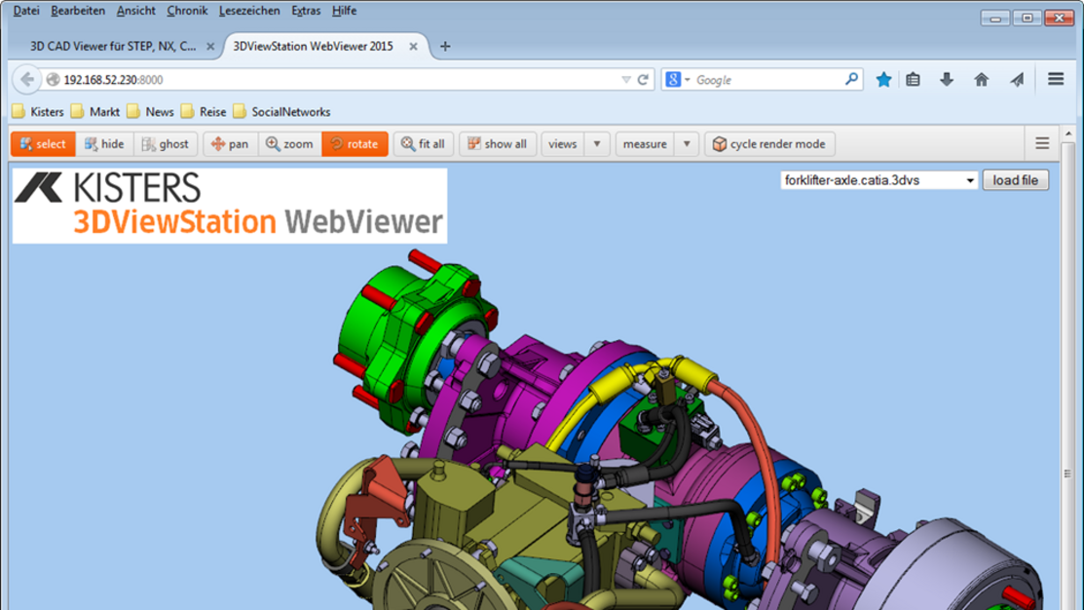Click the page scrollbar up arrow
Image resolution: width=1084 pixels, height=610 pixels.
(1068, 133)
